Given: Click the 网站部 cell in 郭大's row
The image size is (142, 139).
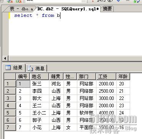Looking at the screenshot, I should pyautogui.click(x=87, y=98).
